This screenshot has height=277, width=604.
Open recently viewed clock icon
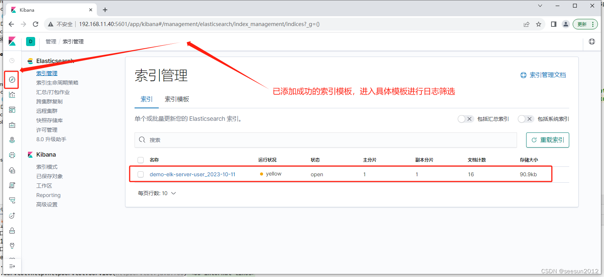coord(12,61)
